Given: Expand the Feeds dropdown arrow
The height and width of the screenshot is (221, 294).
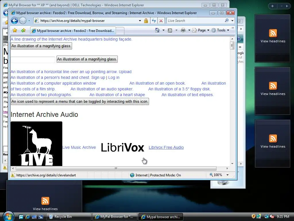Looking at the screenshot, I should pyautogui.click(x=176, y=30).
